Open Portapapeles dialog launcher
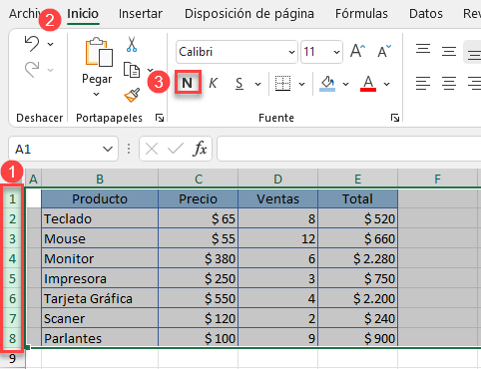The image size is (481, 369). click(160, 118)
